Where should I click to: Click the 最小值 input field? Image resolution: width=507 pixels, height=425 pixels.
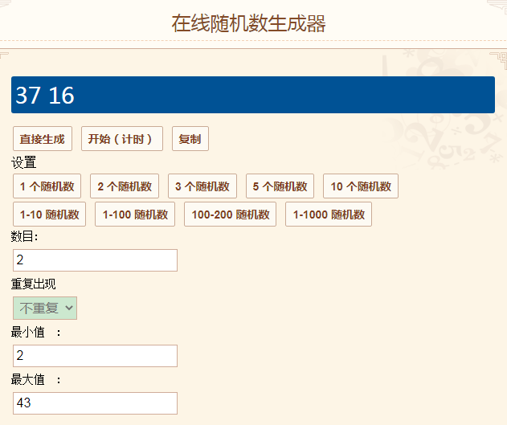click(95, 356)
